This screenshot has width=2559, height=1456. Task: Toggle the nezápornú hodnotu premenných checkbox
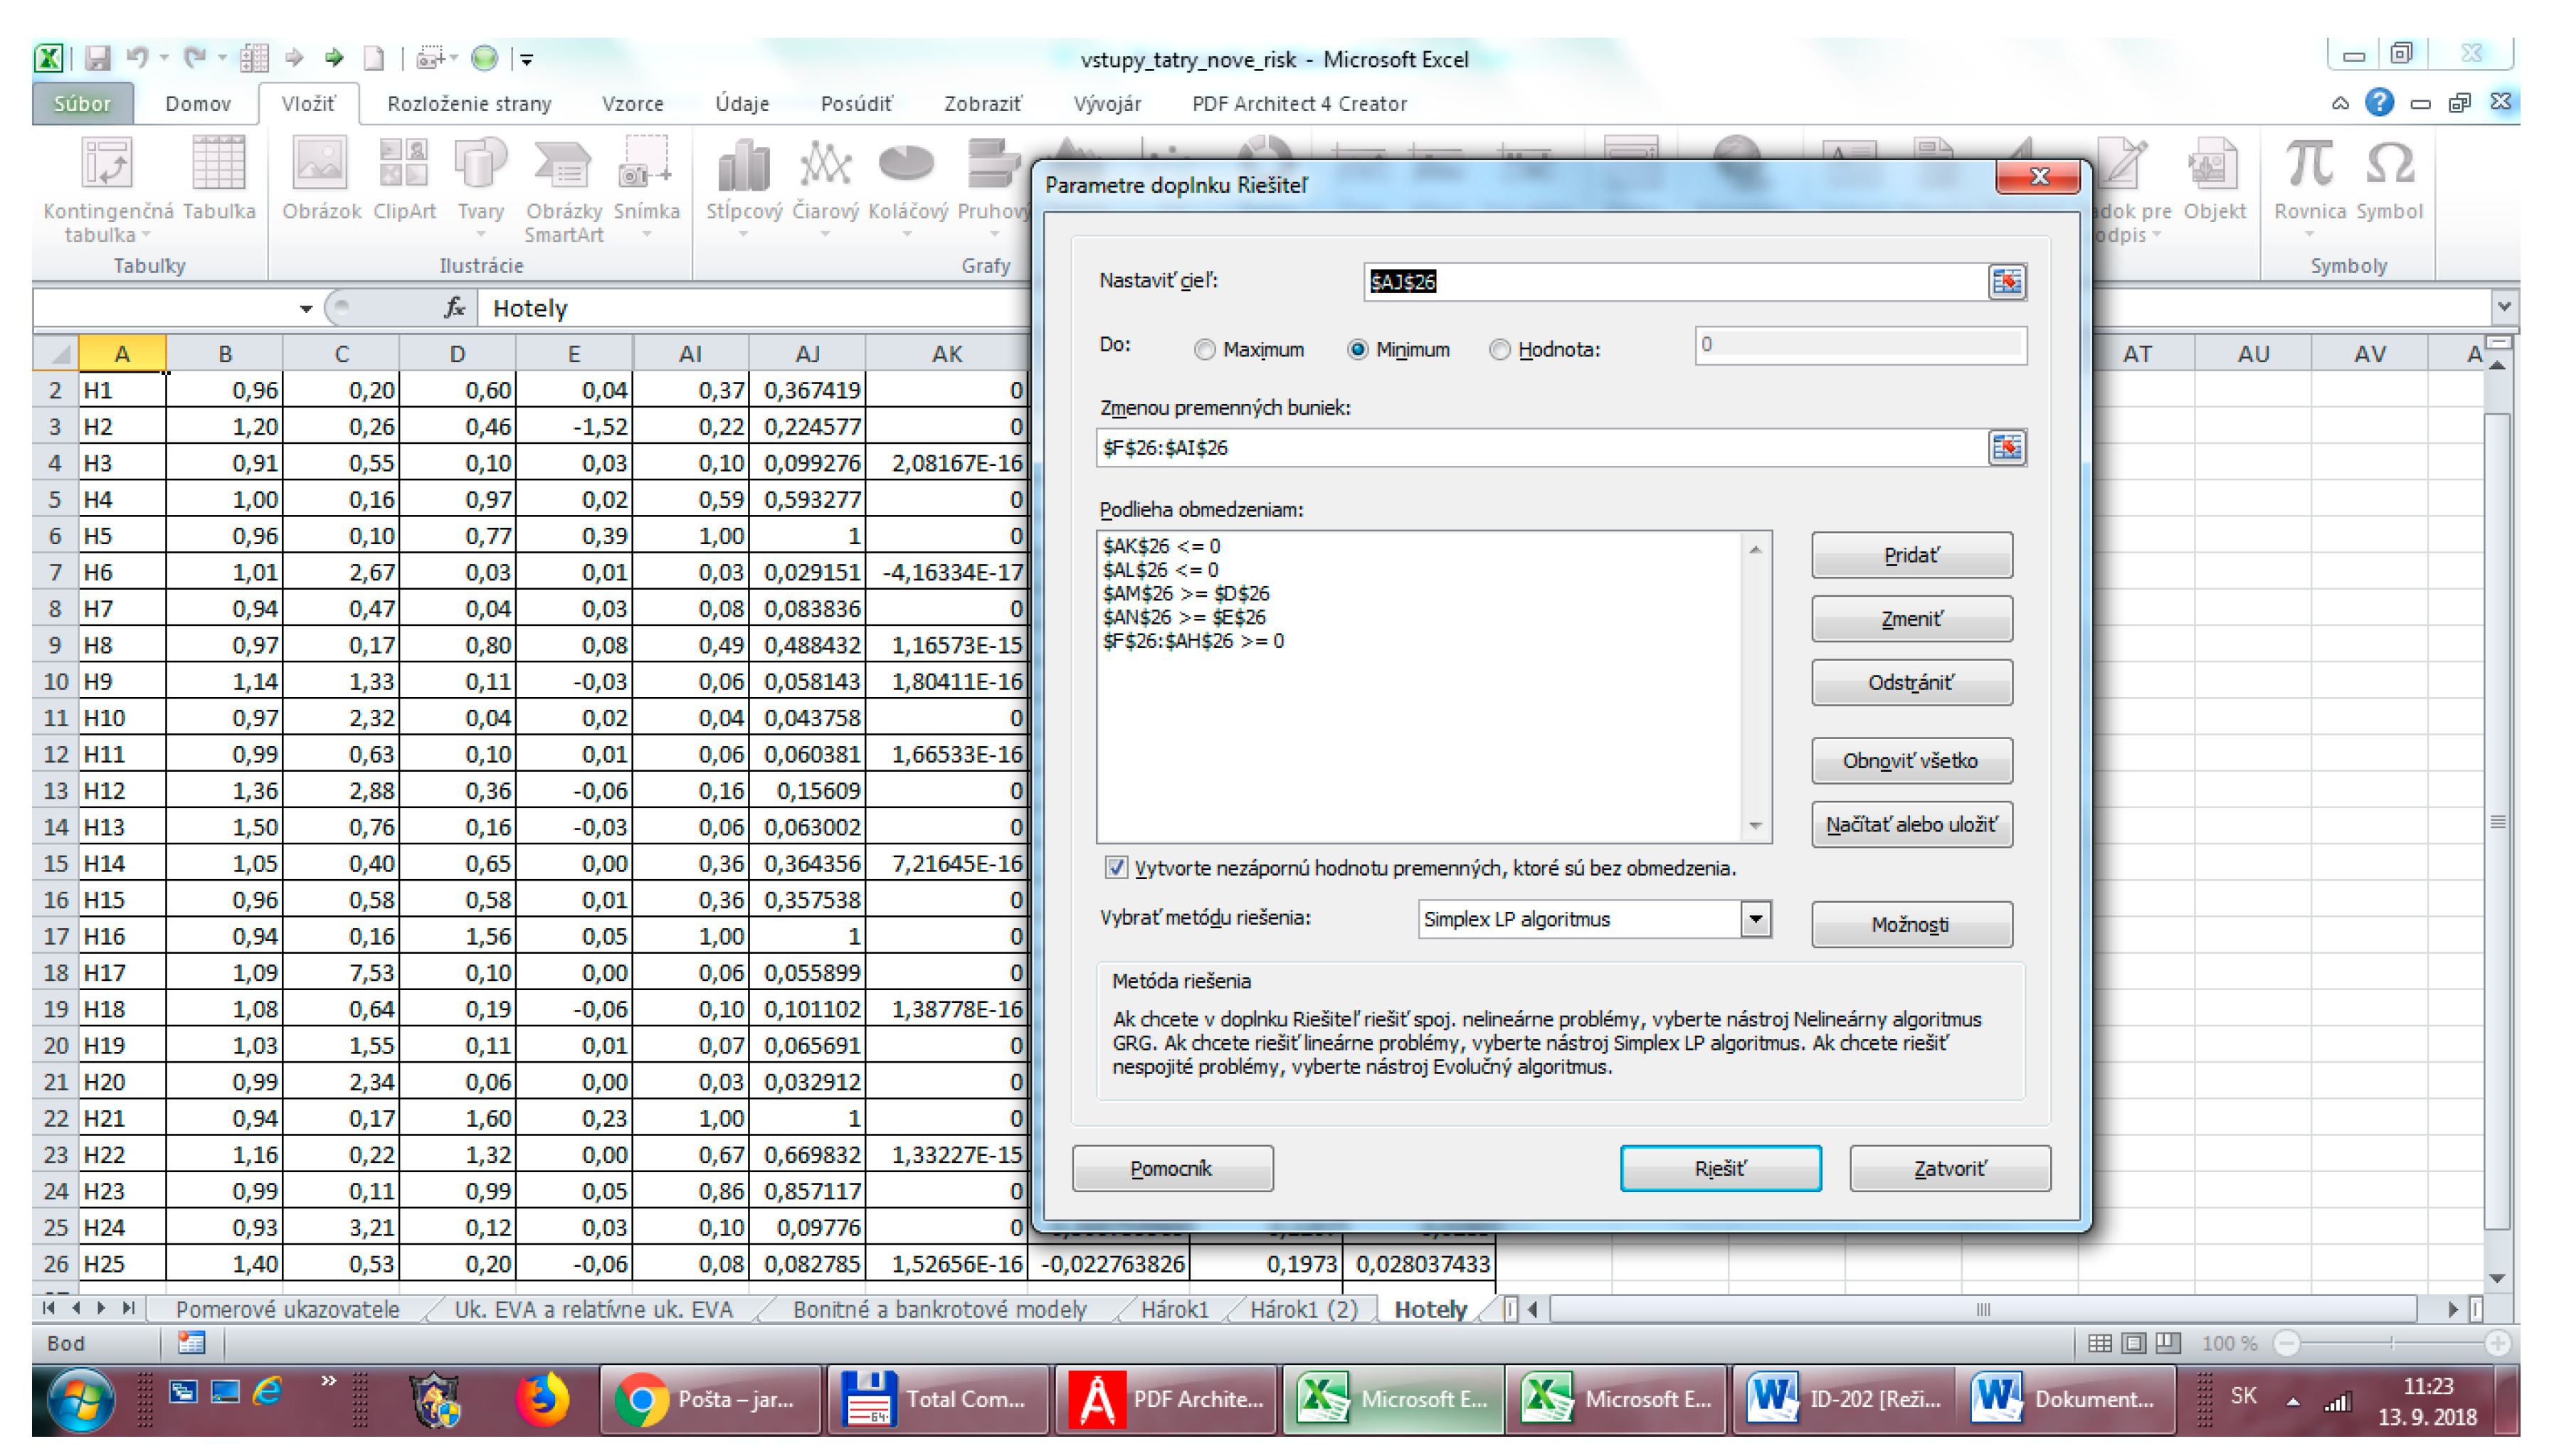(x=1115, y=868)
